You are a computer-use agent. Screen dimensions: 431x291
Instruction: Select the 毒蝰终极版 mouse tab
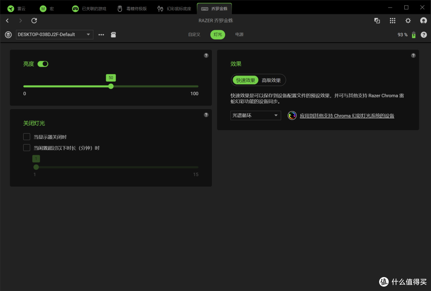132,8
